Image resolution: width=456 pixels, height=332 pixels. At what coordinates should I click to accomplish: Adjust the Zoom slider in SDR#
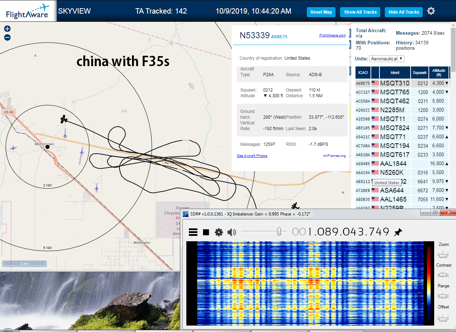tap(443, 254)
